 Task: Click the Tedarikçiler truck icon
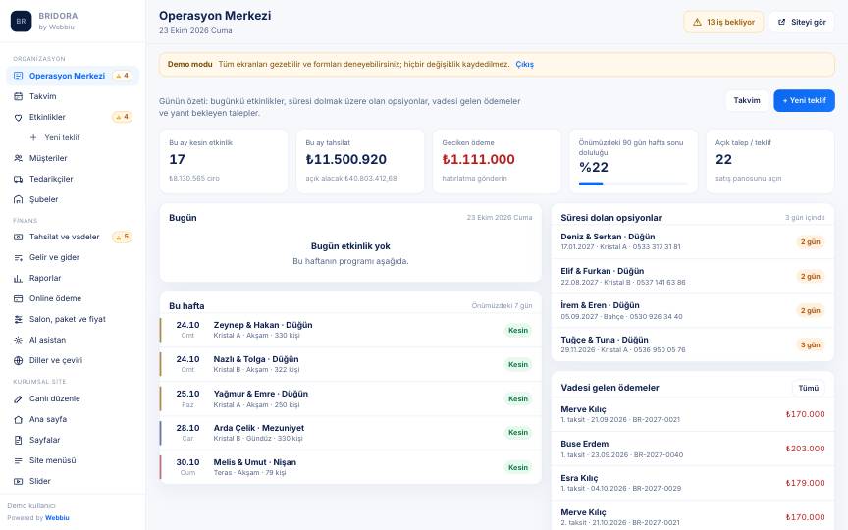coord(19,179)
